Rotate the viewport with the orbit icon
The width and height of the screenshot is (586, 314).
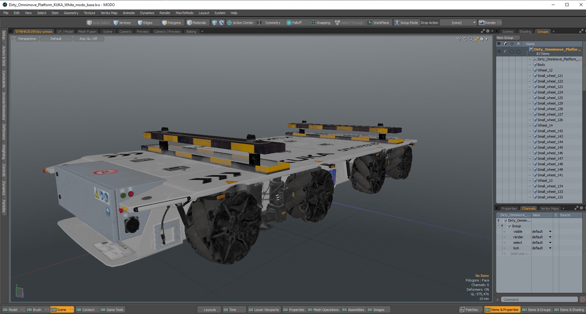(465, 39)
